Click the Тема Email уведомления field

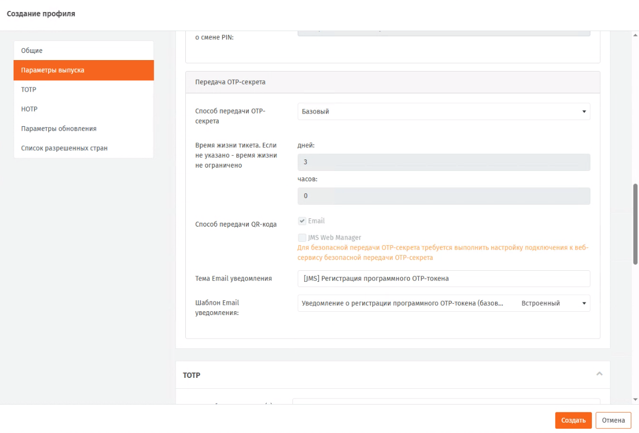(443, 278)
